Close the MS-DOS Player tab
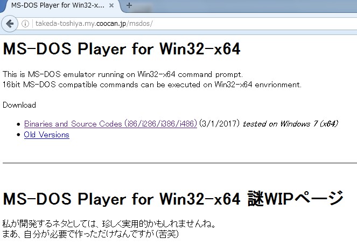Image resolution: width=357 pixels, height=245 pixels. (x=111, y=5)
